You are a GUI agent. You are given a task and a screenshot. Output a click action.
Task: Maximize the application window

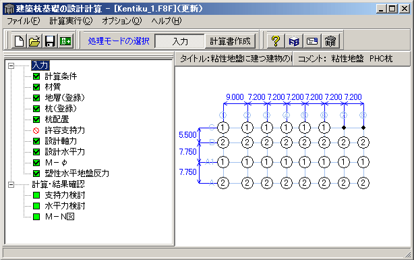(392, 9)
